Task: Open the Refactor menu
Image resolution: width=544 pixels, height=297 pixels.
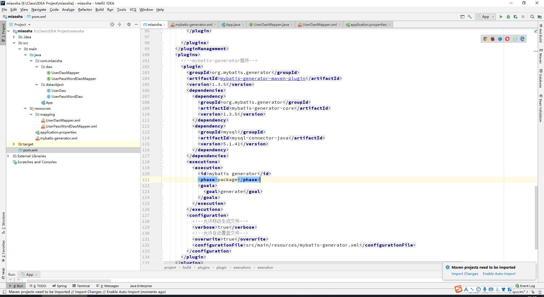Action: [85, 10]
